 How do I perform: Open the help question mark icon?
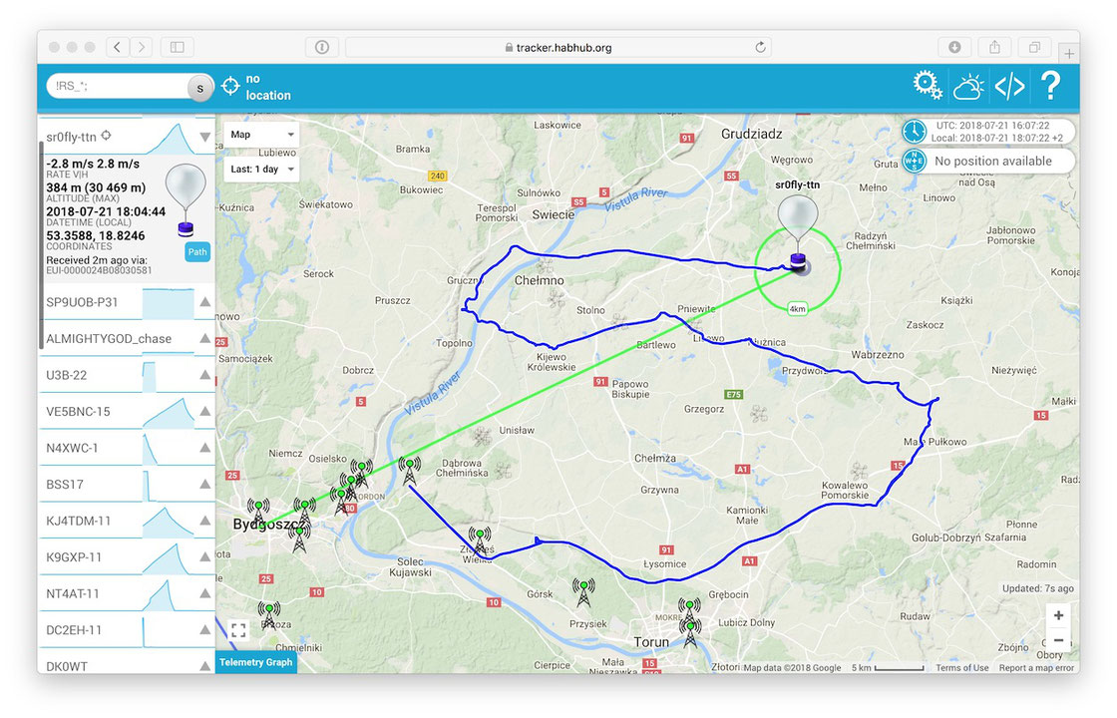[x=1051, y=86]
